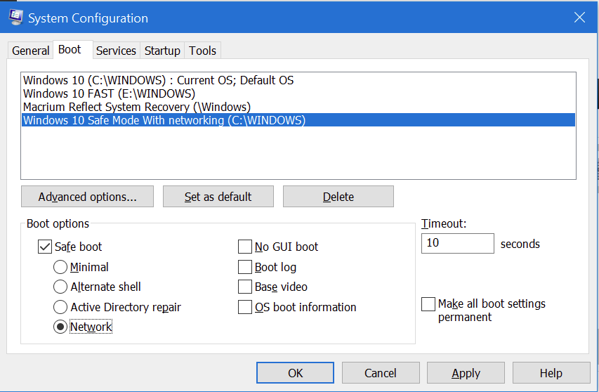Open Help for System Configuration
This screenshot has height=392, width=599.
click(x=551, y=373)
